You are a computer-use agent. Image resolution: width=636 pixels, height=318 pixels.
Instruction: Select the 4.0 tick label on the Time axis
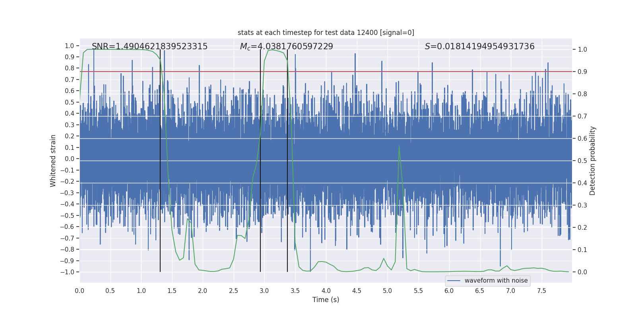[326, 291]
